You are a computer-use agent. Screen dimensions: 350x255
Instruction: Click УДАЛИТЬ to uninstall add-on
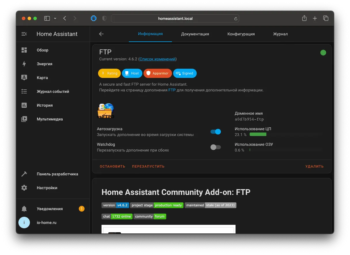pos(315,166)
